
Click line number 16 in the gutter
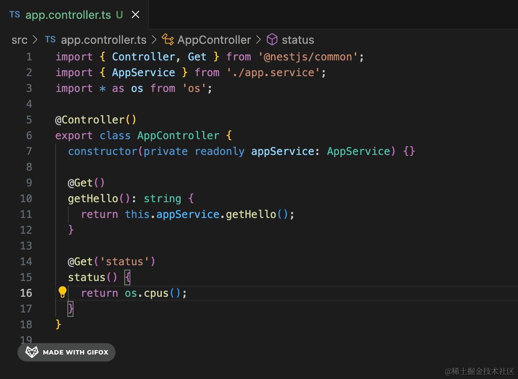pos(26,293)
